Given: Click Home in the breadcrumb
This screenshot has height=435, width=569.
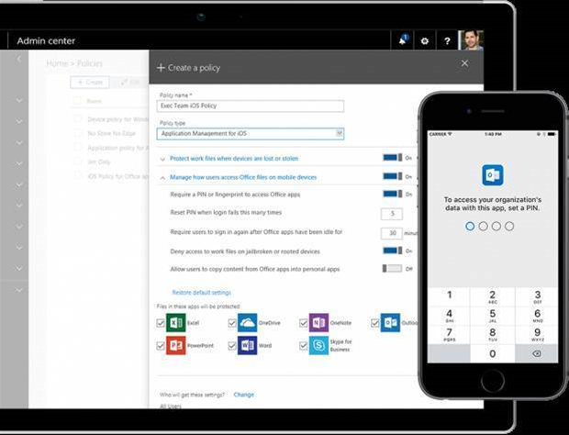Looking at the screenshot, I should pos(57,63).
